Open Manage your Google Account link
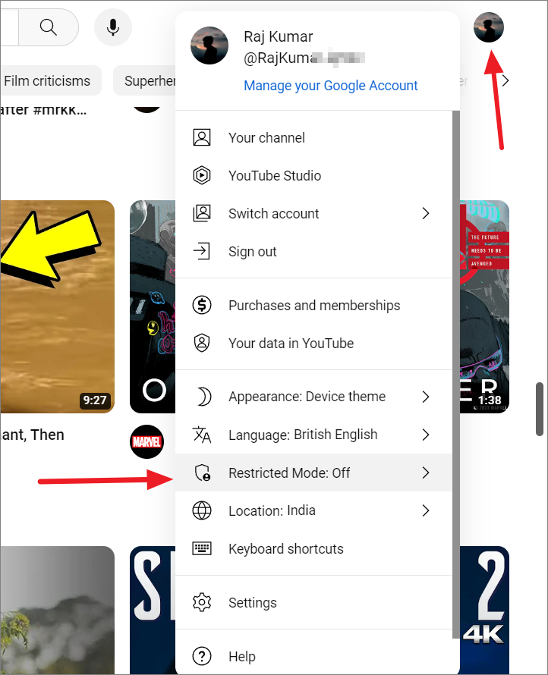The image size is (548, 675). tap(330, 85)
